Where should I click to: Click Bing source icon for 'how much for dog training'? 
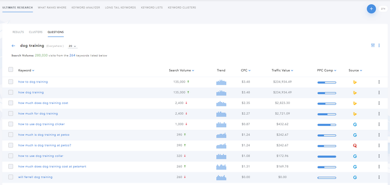point(355,114)
